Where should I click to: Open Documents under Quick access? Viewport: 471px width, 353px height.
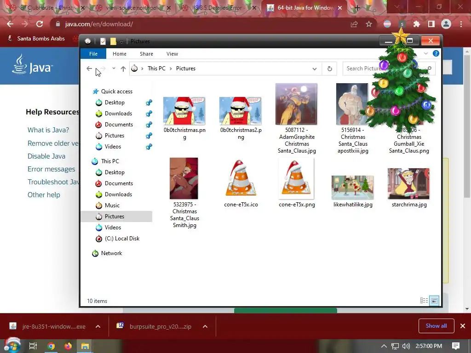[x=119, y=125]
